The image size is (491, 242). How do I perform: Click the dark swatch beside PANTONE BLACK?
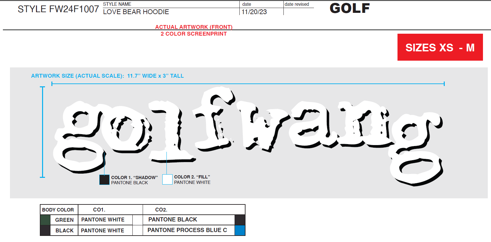point(240,220)
